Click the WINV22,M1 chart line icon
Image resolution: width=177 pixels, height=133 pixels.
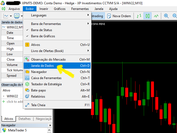pyautogui.click(x=3, y=27)
